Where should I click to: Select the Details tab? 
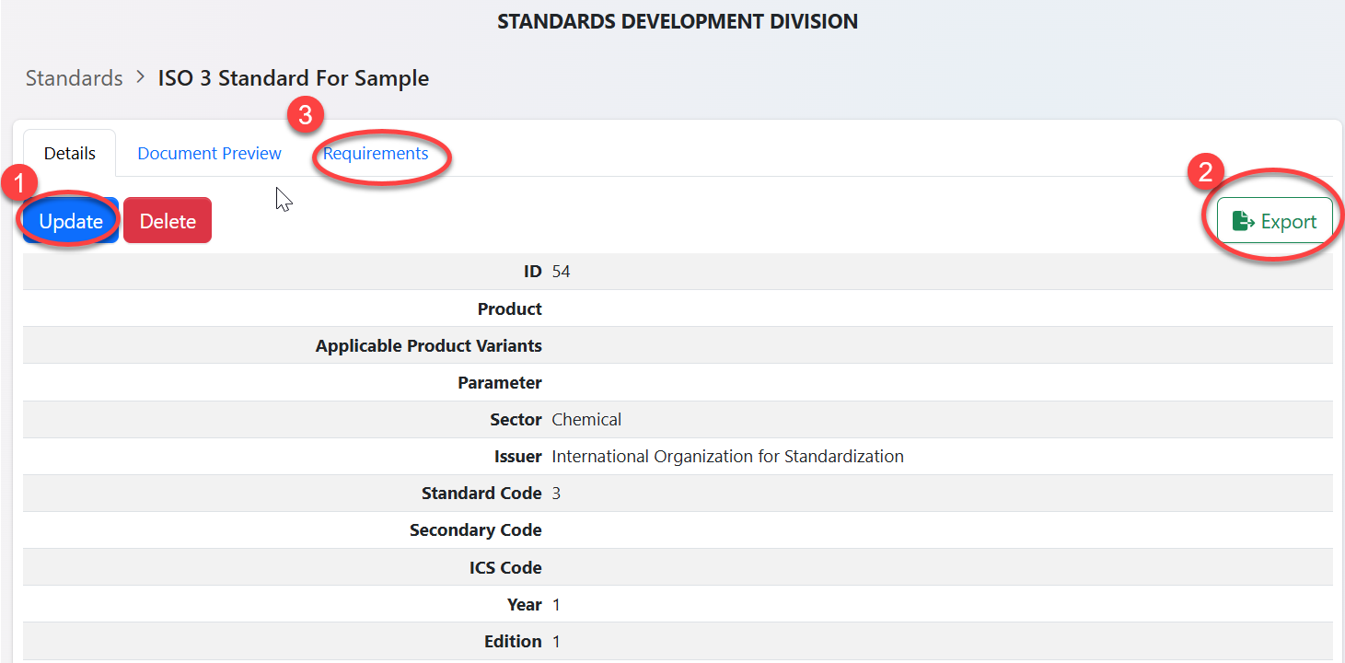pyautogui.click(x=70, y=154)
